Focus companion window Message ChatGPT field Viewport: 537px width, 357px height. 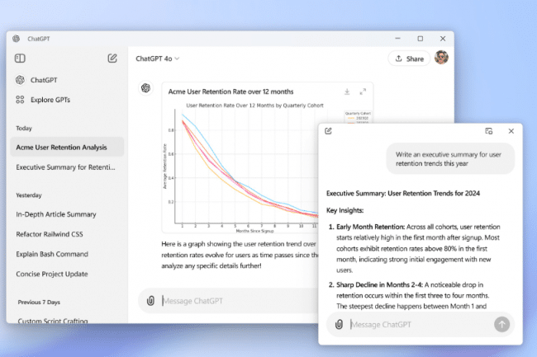point(420,324)
